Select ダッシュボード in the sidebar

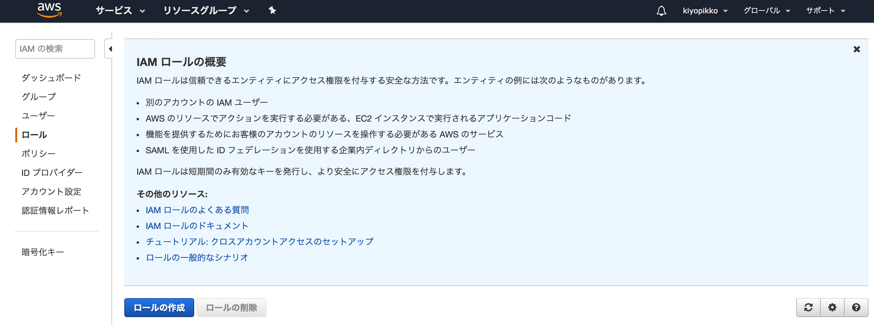[51, 78]
